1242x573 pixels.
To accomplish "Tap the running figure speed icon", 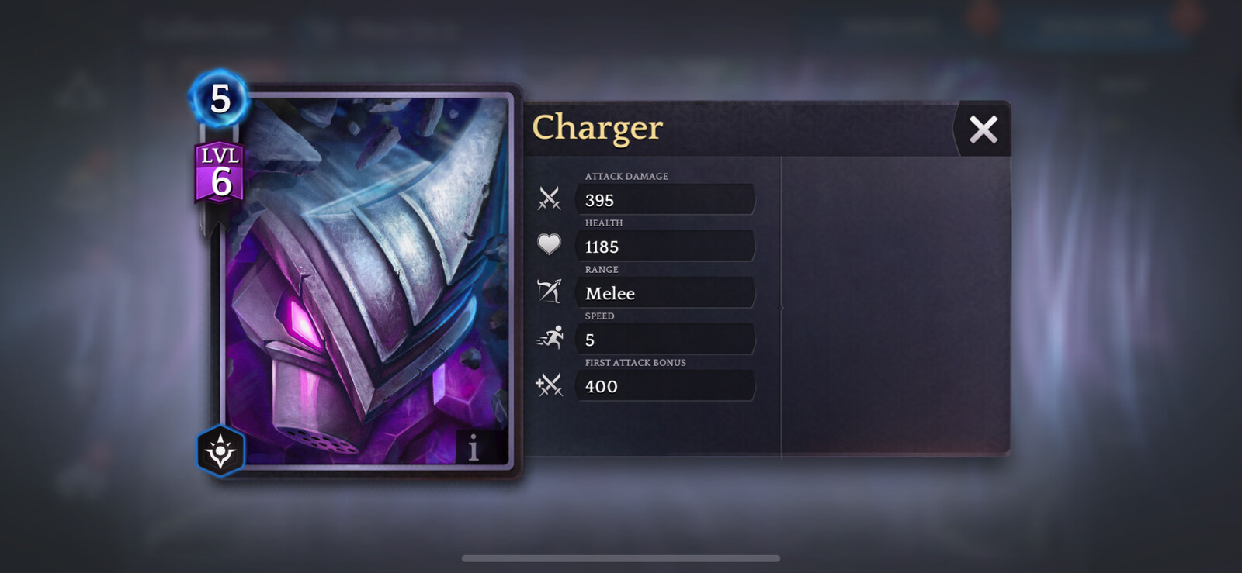I will click(x=550, y=338).
